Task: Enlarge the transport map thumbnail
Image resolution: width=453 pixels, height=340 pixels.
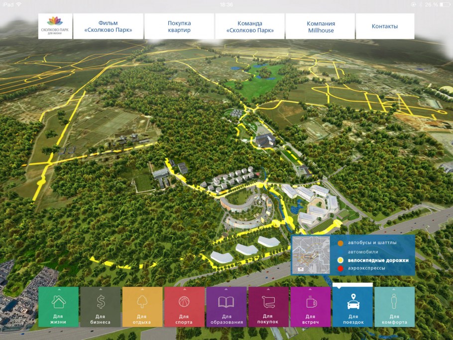Action: (311, 255)
